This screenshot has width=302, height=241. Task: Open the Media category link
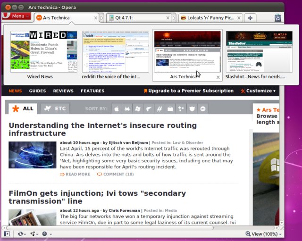171,211
